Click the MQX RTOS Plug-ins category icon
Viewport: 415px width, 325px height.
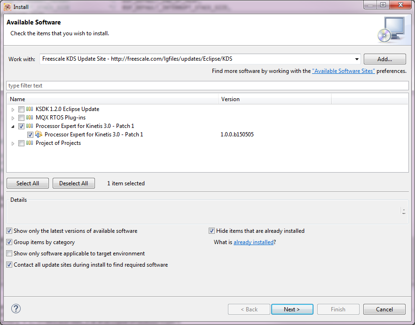30,118
